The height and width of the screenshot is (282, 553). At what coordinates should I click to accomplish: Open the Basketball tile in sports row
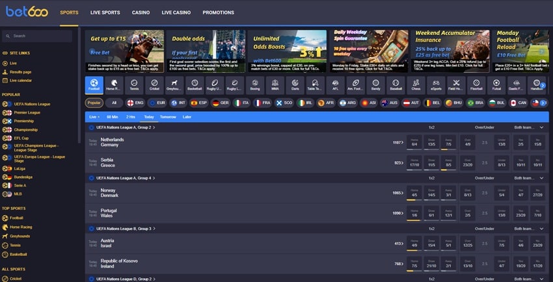[x=195, y=85]
